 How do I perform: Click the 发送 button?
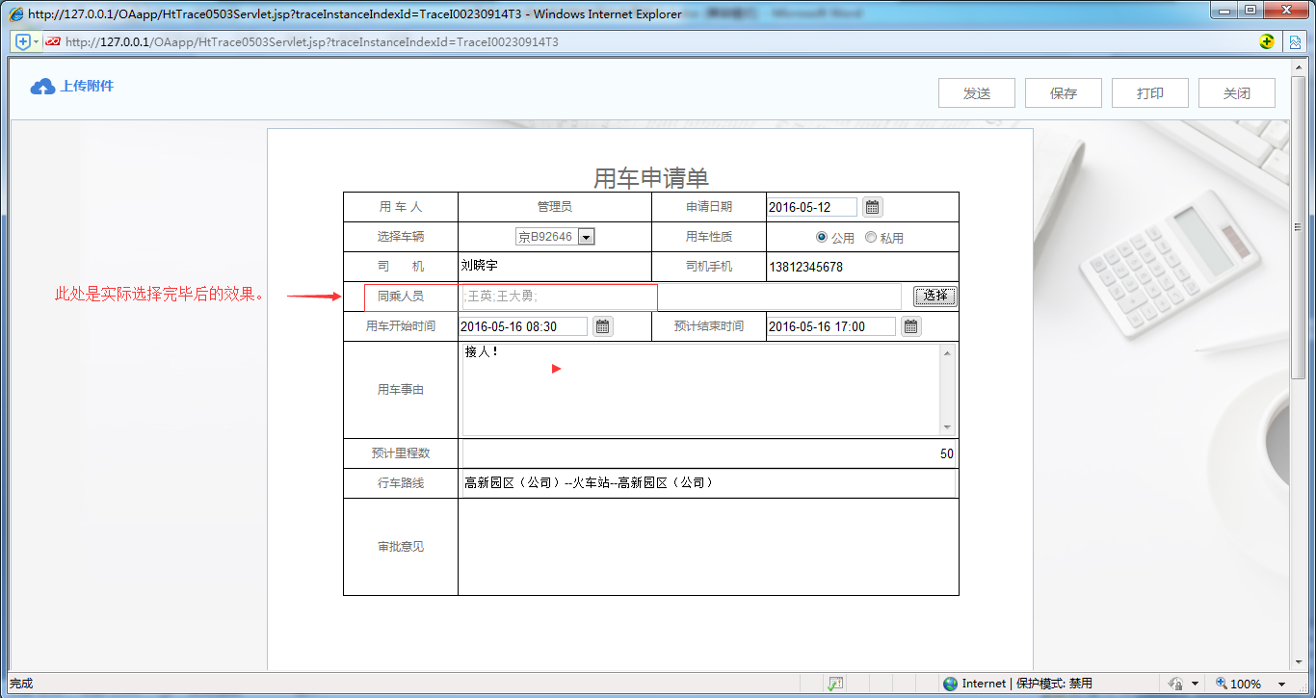976,93
